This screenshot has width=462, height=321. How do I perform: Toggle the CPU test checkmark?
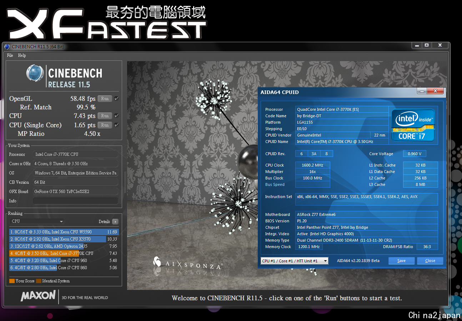click(116, 116)
